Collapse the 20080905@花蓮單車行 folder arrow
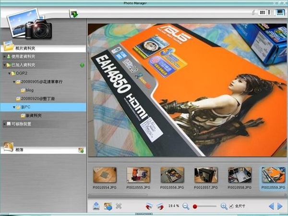The width and height of the screenshot is (288, 216). coord(14,82)
